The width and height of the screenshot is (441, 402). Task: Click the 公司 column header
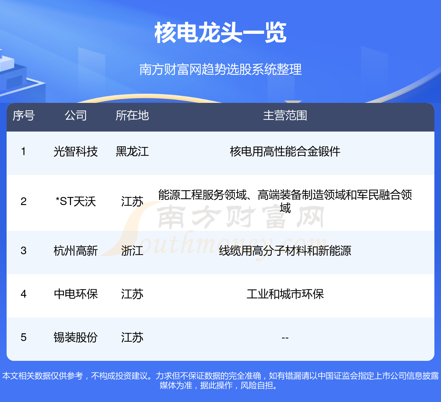point(76,115)
